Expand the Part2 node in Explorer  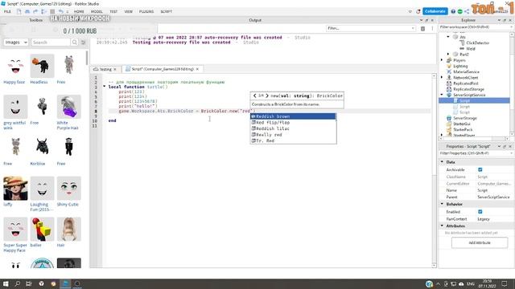point(448,55)
